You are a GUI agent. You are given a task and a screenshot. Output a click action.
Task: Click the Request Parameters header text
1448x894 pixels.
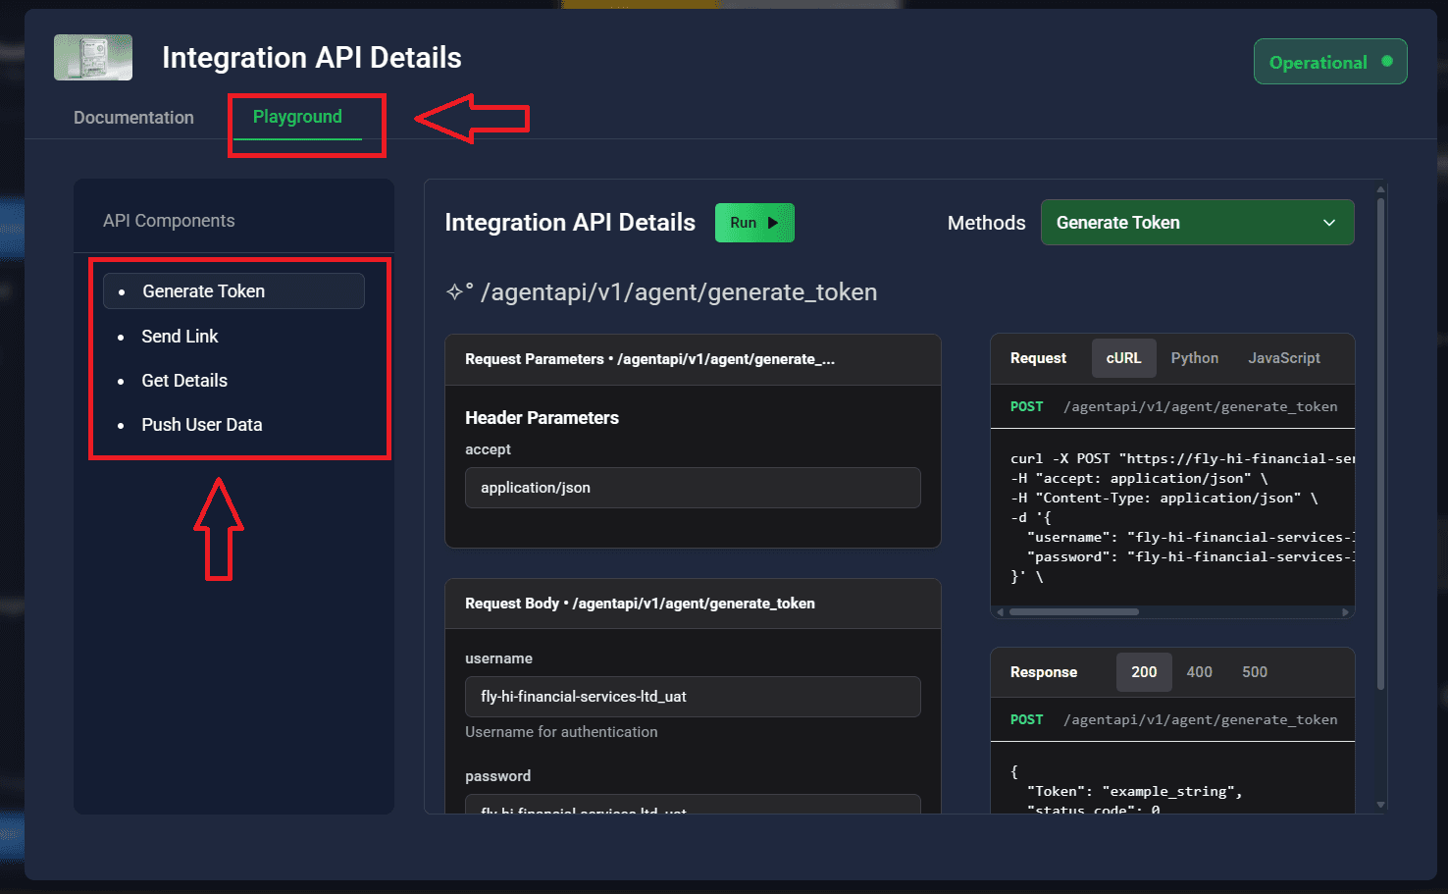pos(649,359)
